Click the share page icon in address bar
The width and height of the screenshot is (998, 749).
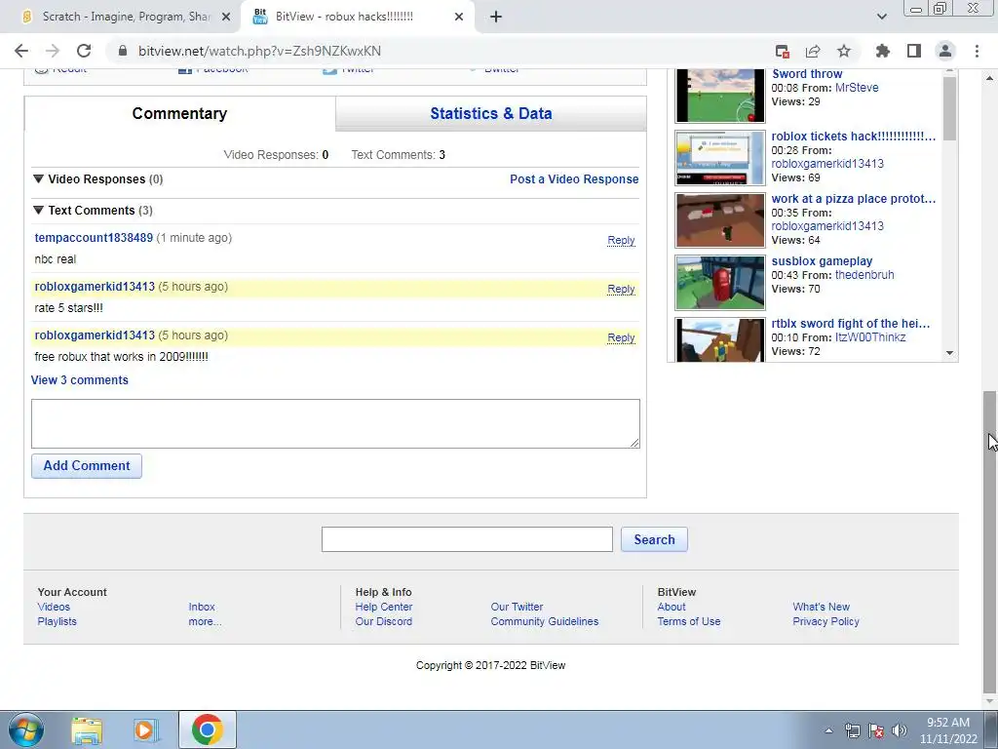(813, 51)
